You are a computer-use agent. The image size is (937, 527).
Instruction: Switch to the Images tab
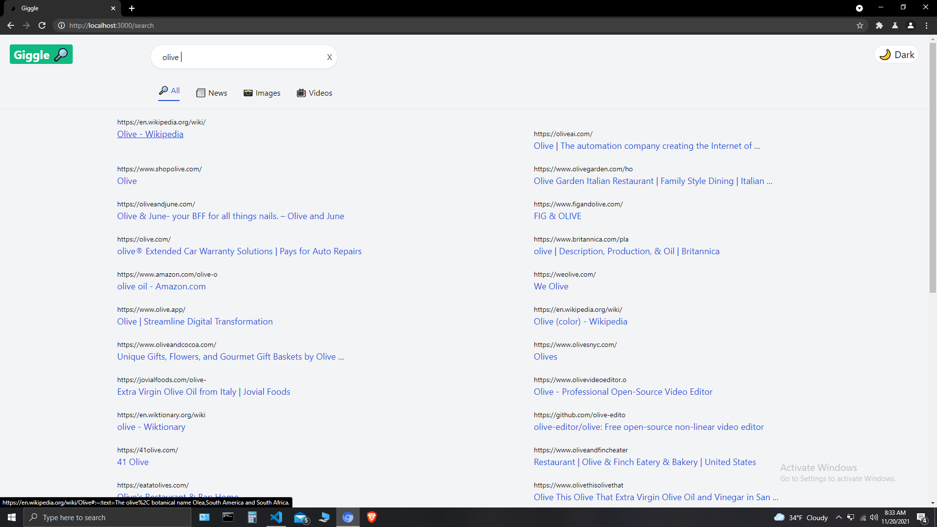tap(262, 93)
